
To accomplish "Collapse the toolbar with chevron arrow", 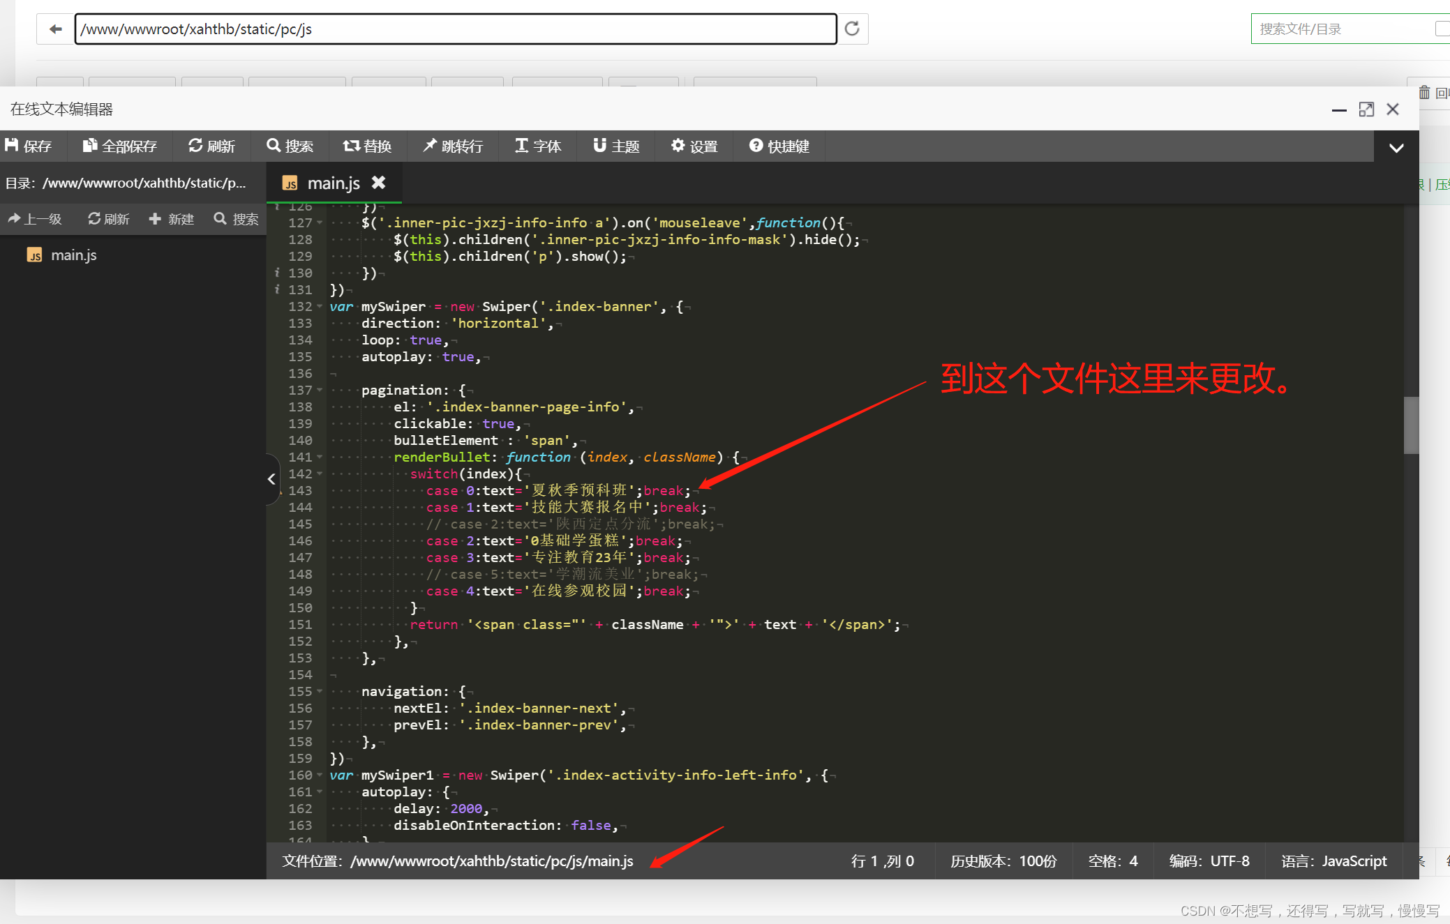I will click(1396, 147).
